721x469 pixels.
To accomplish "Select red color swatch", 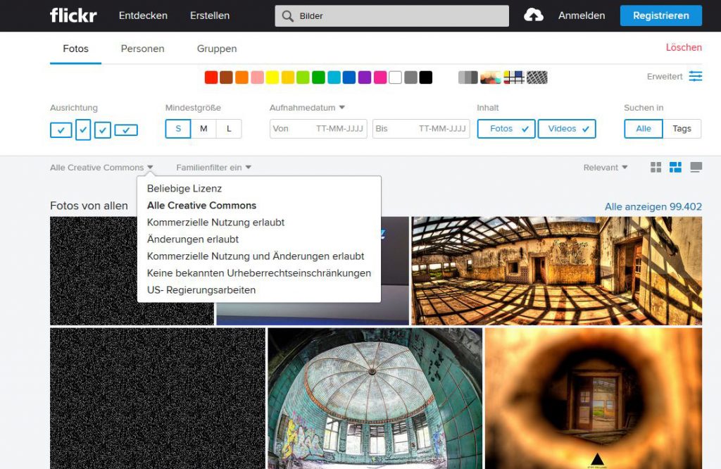I will (x=211, y=77).
